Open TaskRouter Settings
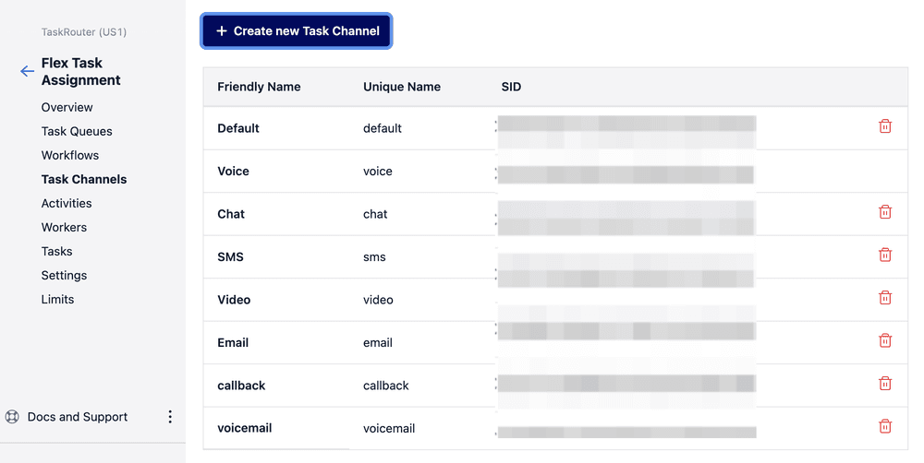 pyautogui.click(x=64, y=275)
